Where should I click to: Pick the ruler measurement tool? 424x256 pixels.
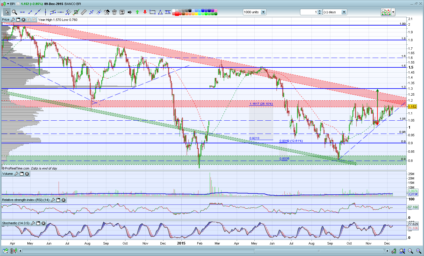point(84,12)
